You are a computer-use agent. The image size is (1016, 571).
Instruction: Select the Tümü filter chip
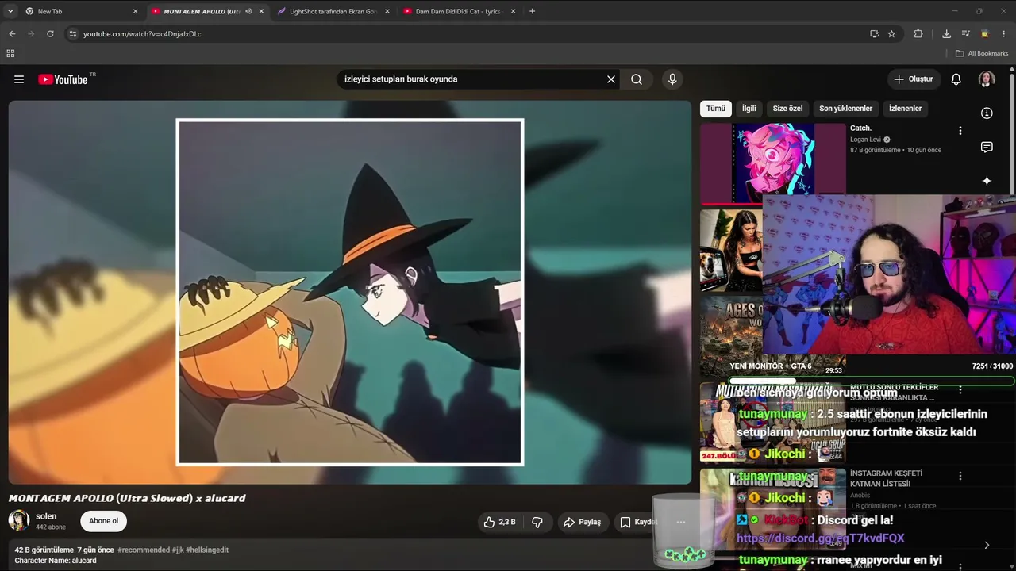716,109
